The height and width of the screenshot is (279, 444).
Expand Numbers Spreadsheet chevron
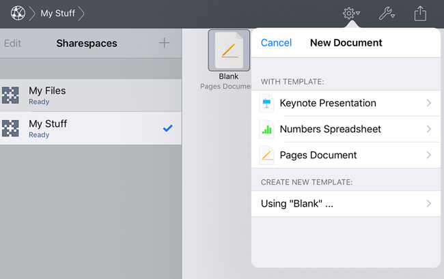pyautogui.click(x=429, y=129)
